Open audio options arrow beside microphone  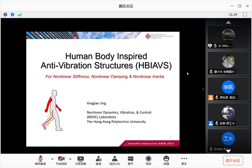[x=52, y=159]
